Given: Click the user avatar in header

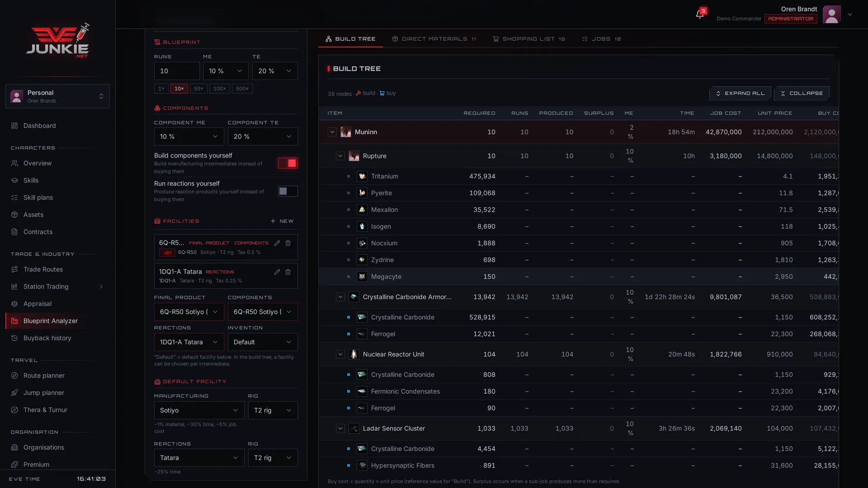Looking at the screenshot, I should click(x=831, y=14).
